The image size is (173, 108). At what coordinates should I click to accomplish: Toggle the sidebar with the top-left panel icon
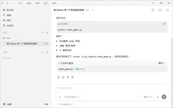coord(2,3)
